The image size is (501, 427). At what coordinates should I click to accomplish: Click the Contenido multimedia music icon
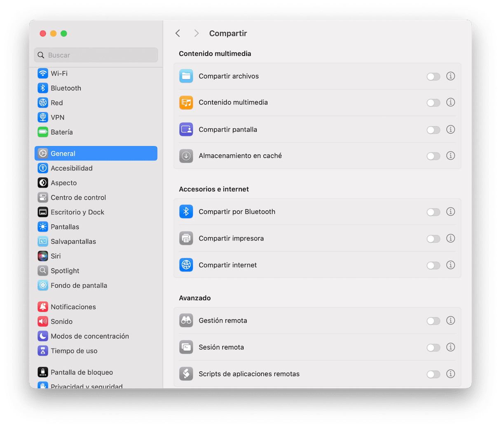point(186,103)
